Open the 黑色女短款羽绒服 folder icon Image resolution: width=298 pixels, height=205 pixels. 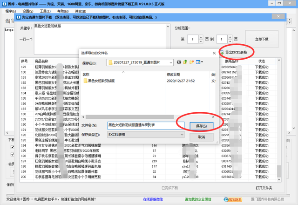[85, 81]
